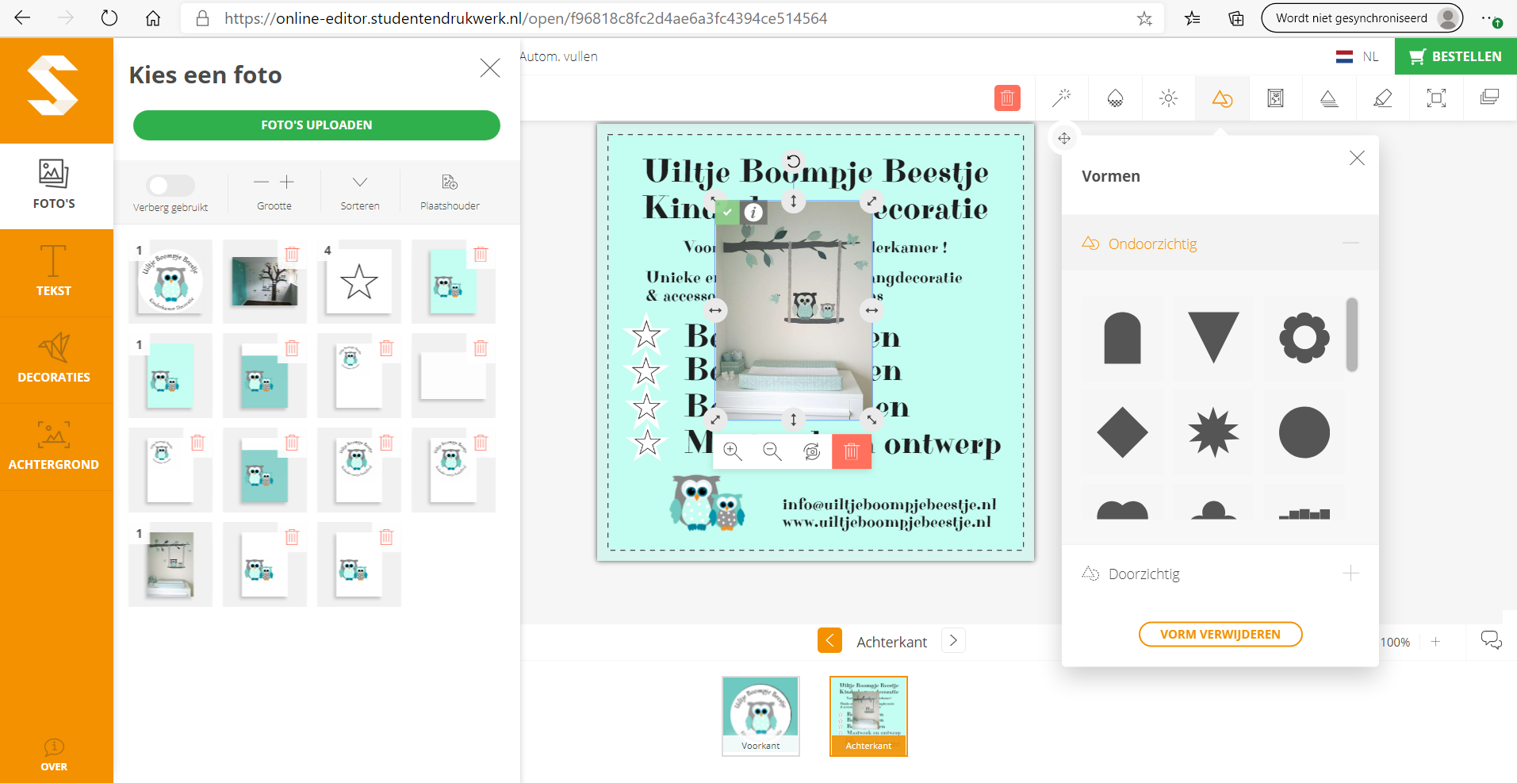This screenshot has width=1517, height=783.
Task: Choose the arch shape
Action: click(x=1122, y=338)
